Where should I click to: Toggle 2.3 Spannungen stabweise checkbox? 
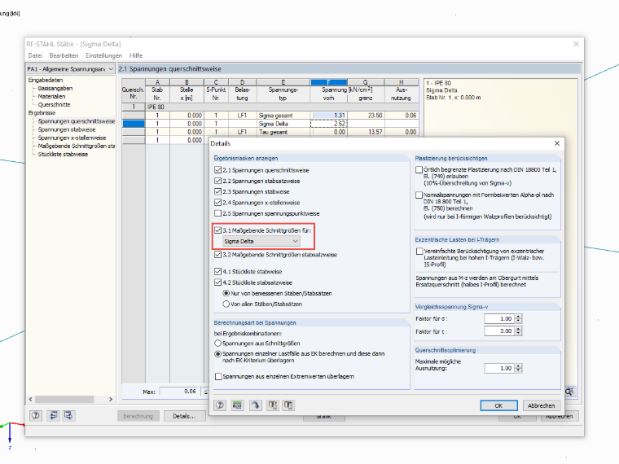click(x=217, y=191)
